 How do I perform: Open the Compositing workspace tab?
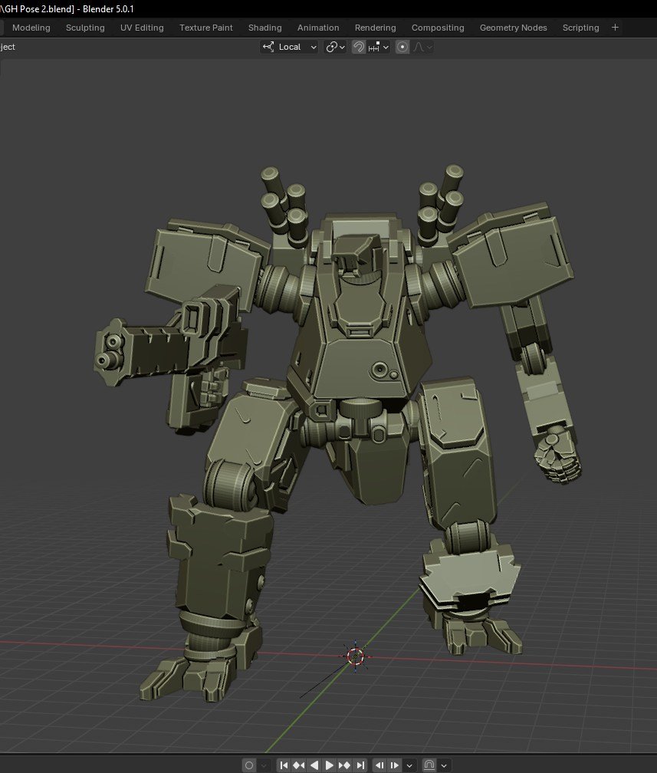pos(439,28)
